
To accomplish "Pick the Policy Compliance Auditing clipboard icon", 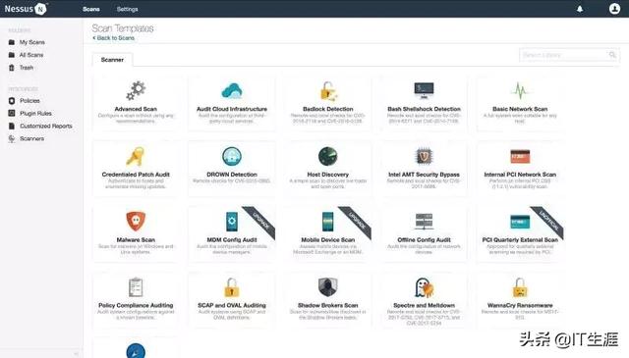I will [x=136, y=287].
